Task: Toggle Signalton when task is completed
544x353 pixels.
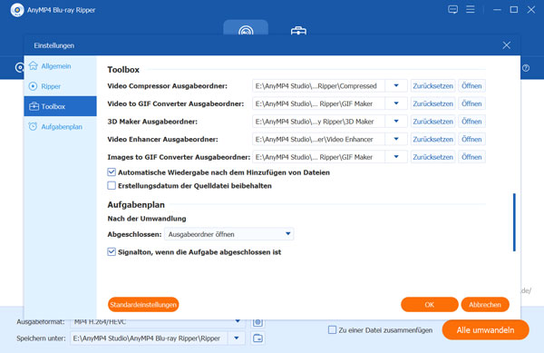Action: 112,251
